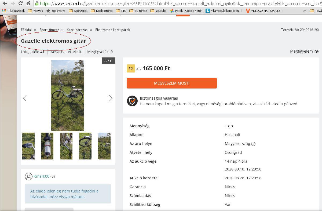The height and width of the screenshot is (211, 322).
Task: Click the MEGVESZEM MOST! button
Action: pos(172,83)
